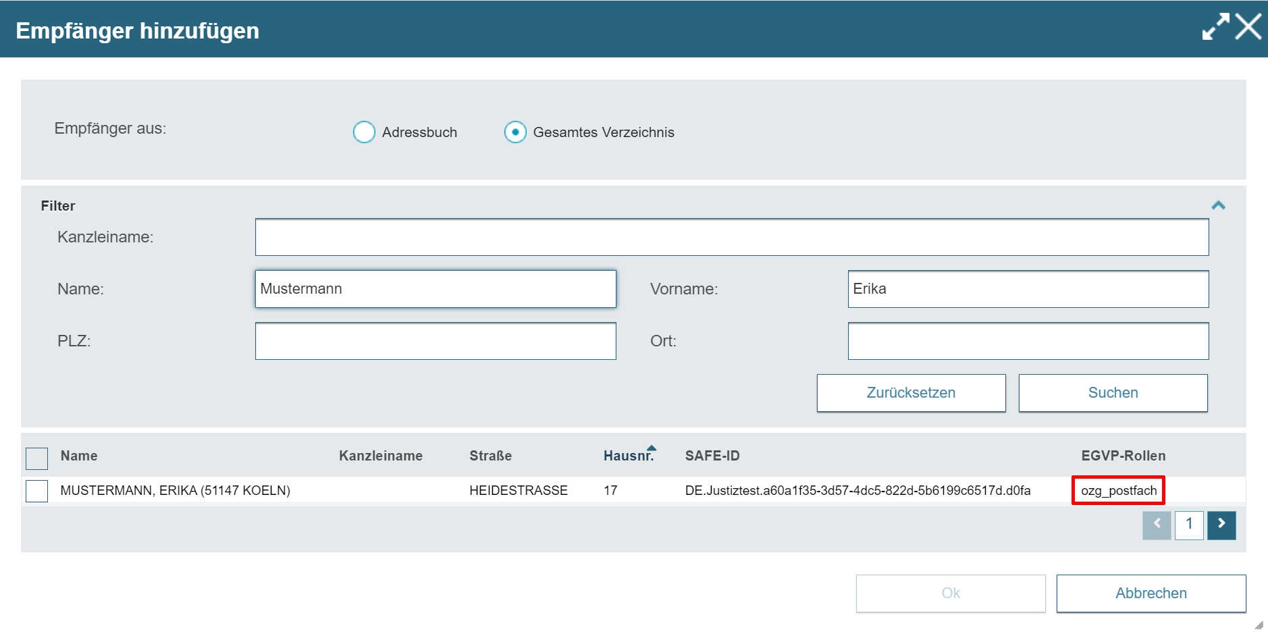Image resolution: width=1268 pixels, height=634 pixels.
Task: Sort table by Name column header
Action: click(x=79, y=456)
